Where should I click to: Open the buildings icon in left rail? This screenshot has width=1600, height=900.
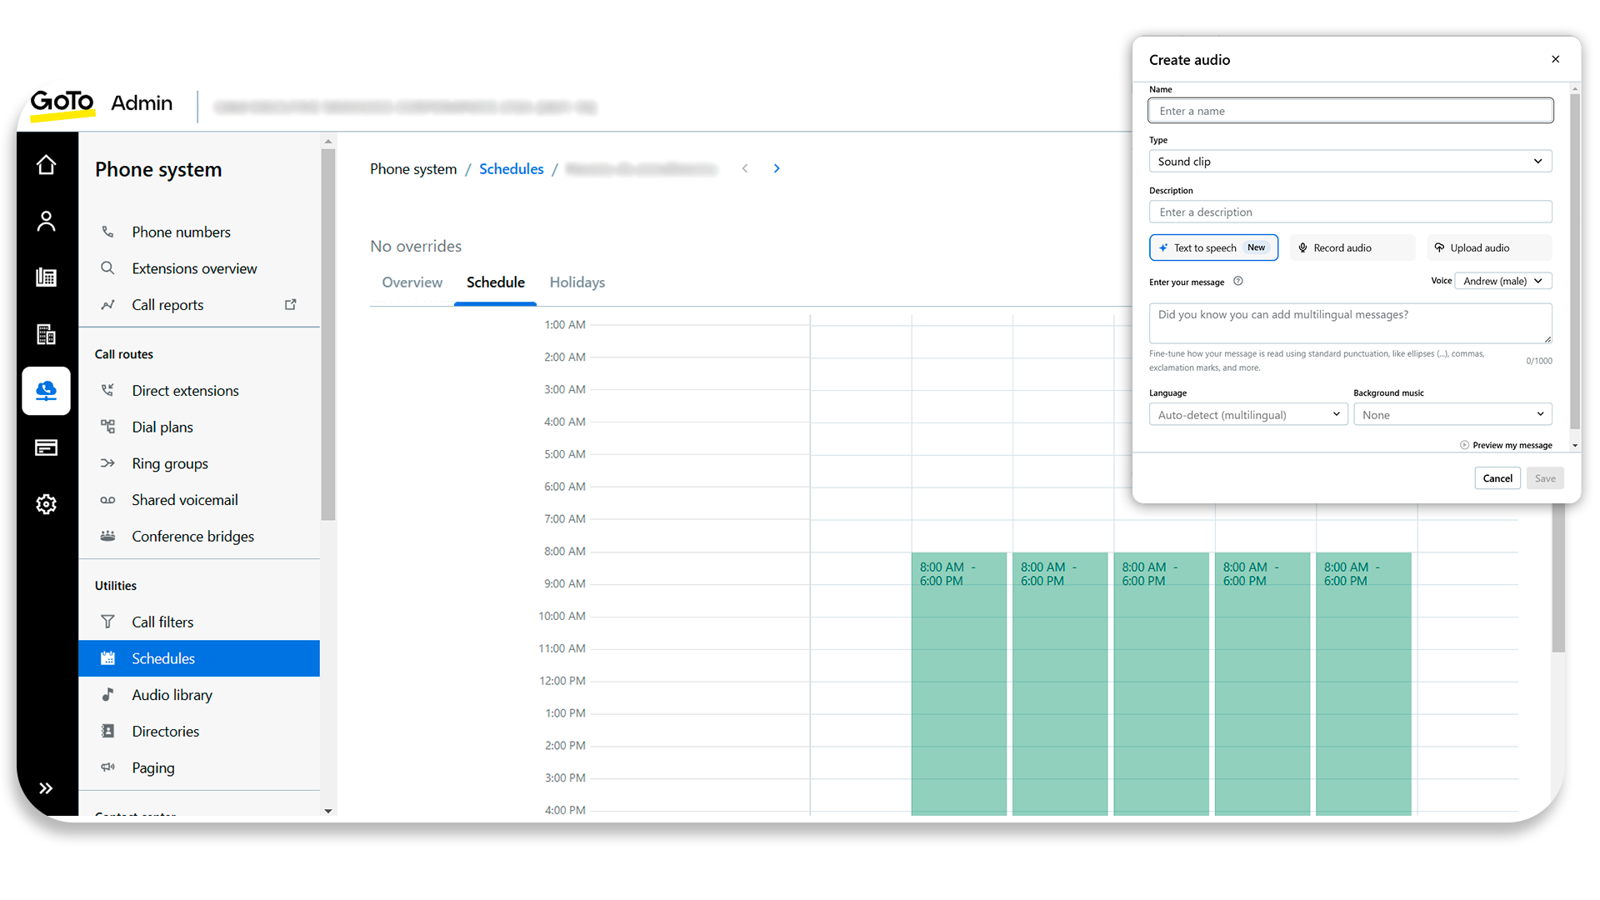coord(46,334)
